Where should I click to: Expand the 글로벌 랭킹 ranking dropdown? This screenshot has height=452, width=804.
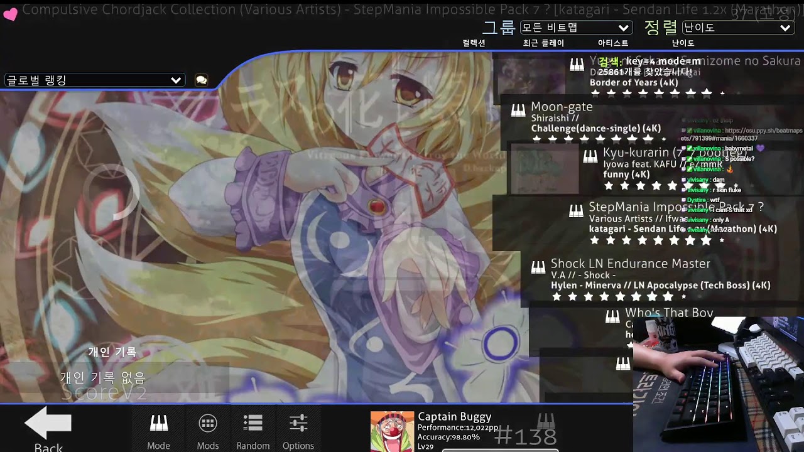[x=94, y=80]
